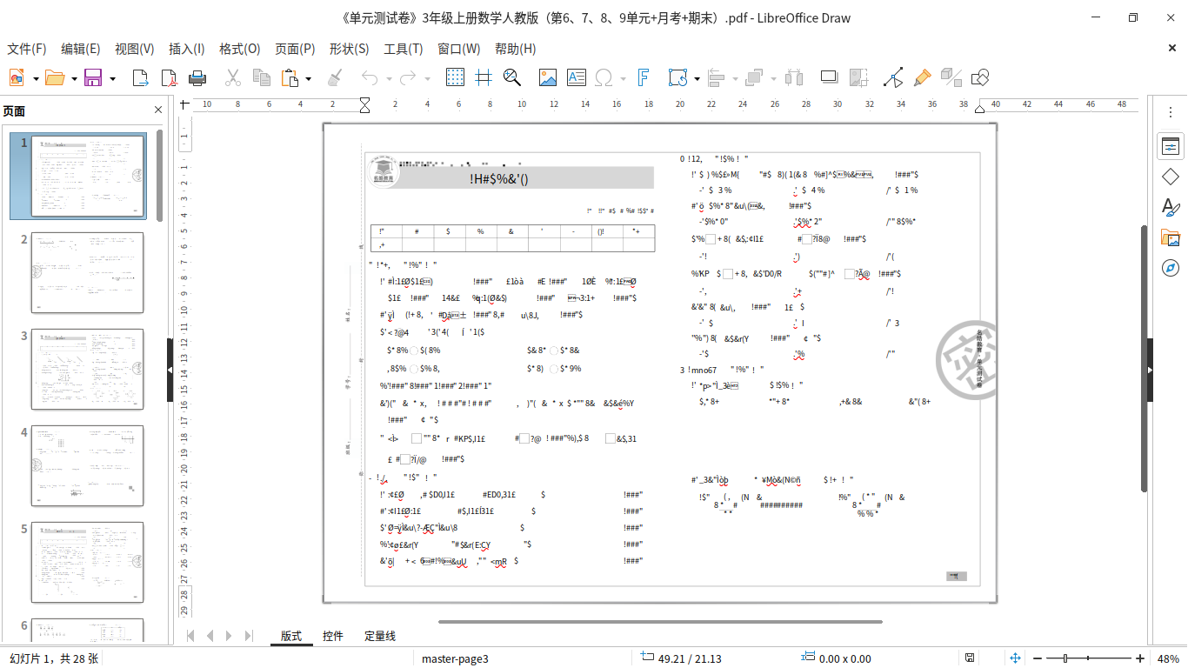The image size is (1188, 668).
Task: Activate the Show Glue Points tool
Action: click(922, 77)
